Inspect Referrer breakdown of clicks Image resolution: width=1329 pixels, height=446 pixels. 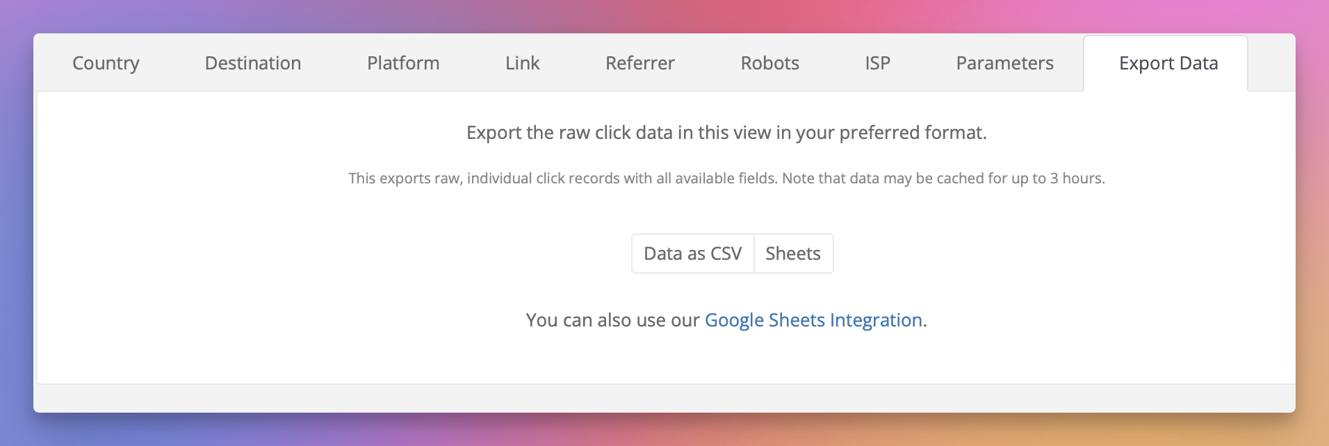[x=639, y=63]
